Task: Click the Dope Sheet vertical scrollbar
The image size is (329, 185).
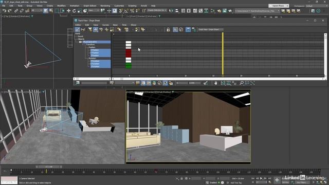Action: tap(325, 55)
